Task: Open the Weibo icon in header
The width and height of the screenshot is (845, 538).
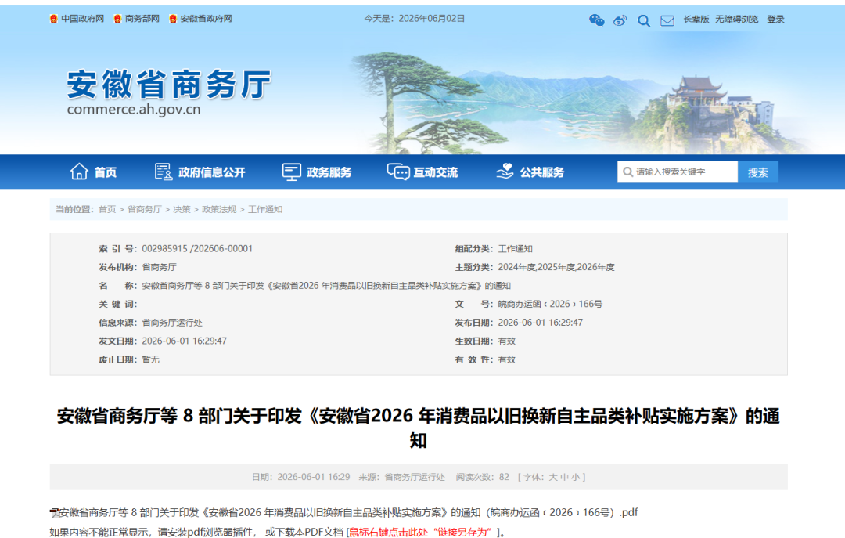Action: click(620, 20)
